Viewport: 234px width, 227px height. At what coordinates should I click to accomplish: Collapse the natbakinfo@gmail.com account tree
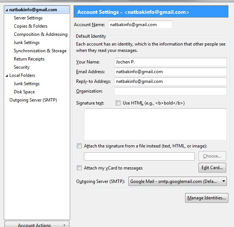pos(7,10)
